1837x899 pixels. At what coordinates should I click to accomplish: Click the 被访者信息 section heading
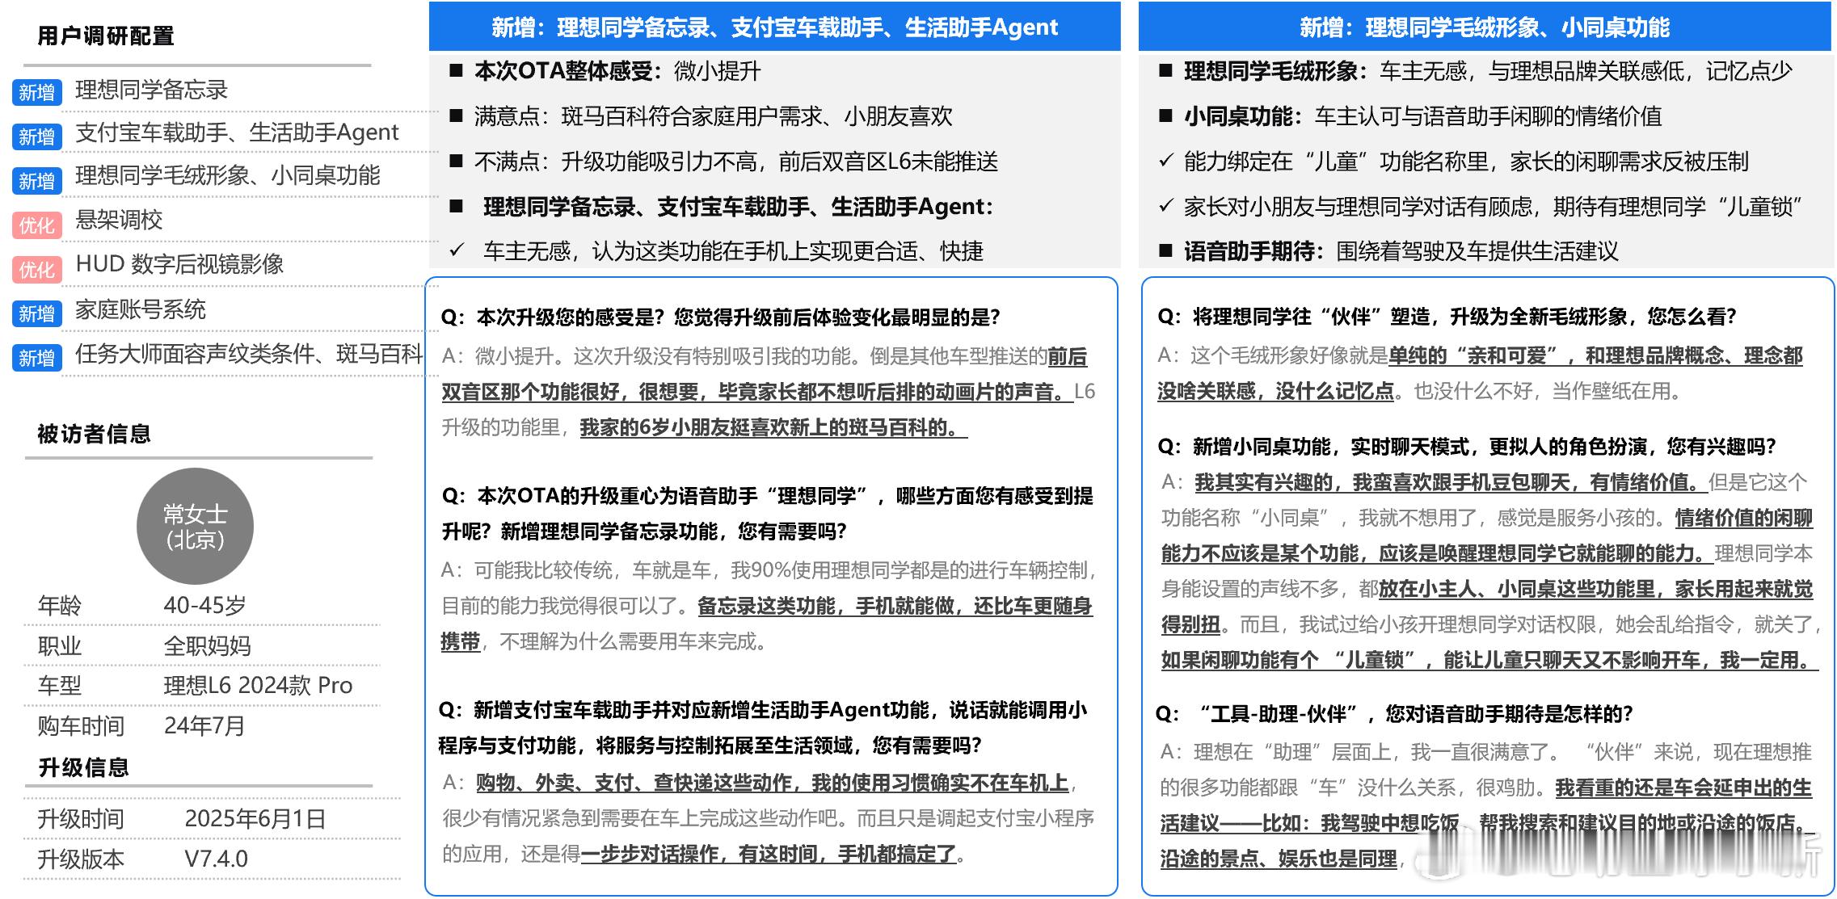coord(95,435)
